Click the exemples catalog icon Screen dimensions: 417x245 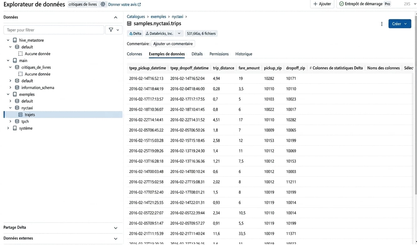click(15, 94)
